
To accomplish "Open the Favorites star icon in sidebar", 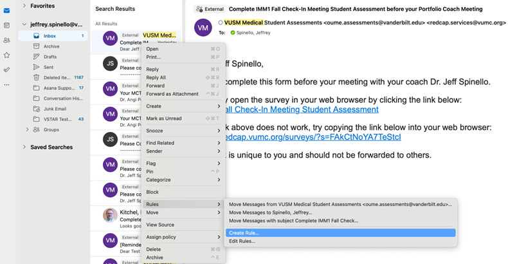I will click(6, 55).
